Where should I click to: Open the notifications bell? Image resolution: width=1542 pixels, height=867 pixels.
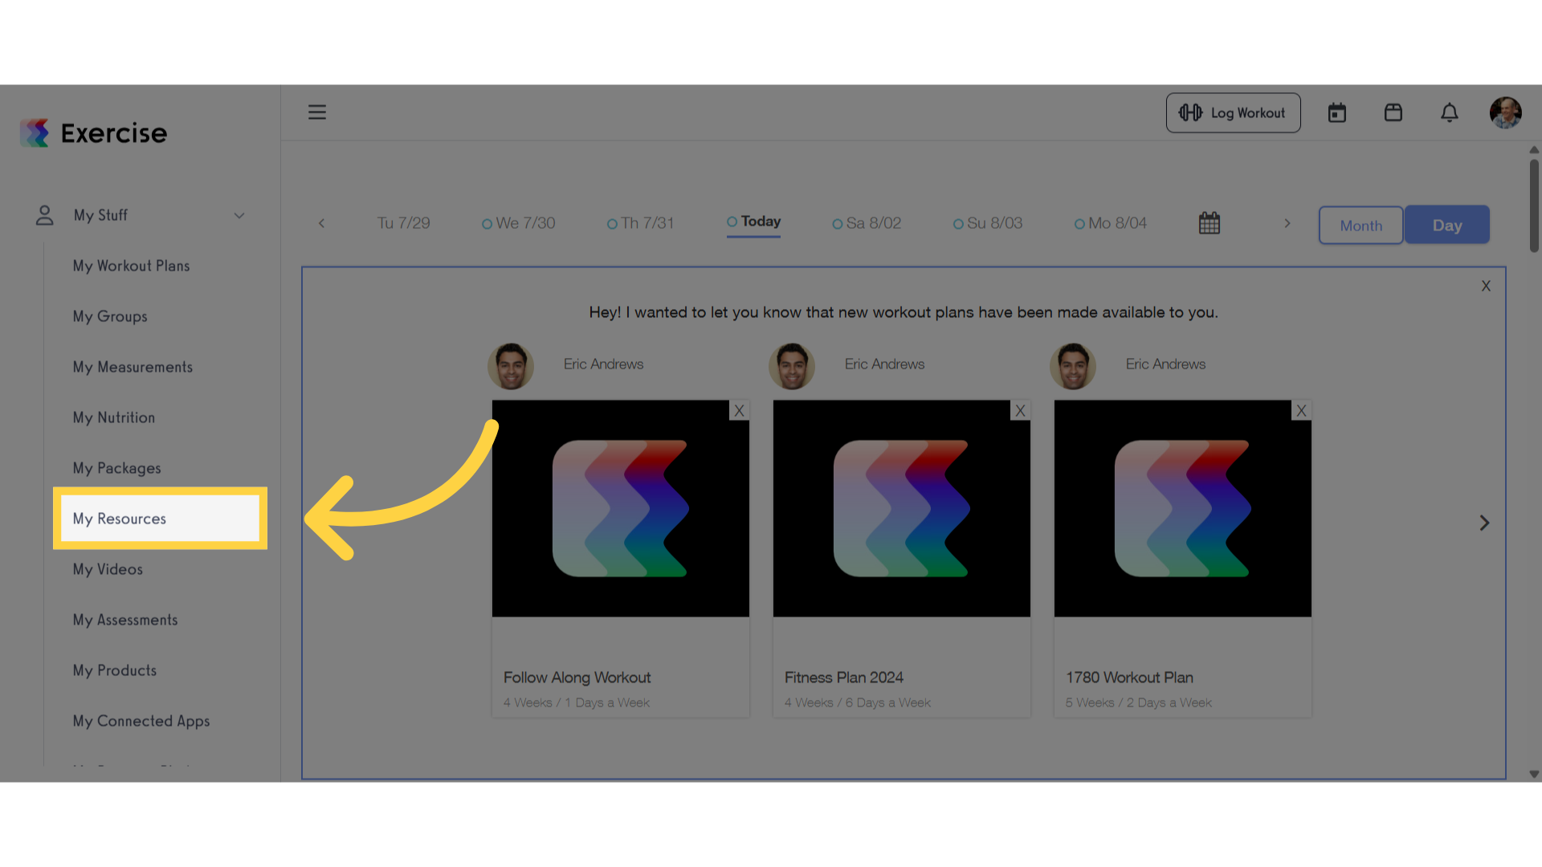1450,113
